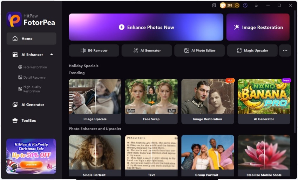Screen dimensions: 298x180
Task: Open the BG Remover tool
Action: [x=94, y=50]
